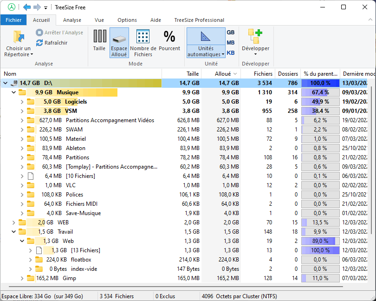Viewport: 376px width, 301px height.
Task: Set unit to GB
Action: pyautogui.click(x=230, y=33)
